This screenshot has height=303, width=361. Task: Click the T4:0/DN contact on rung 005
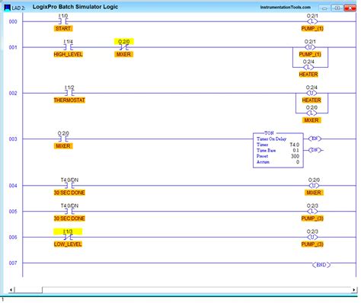(x=69, y=212)
